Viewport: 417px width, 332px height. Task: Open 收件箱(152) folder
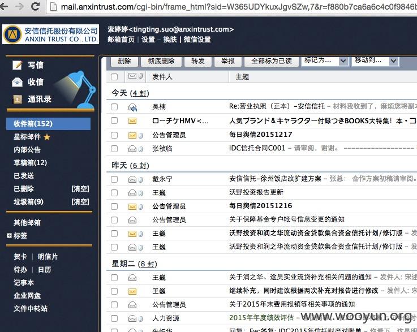click(x=49, y=124)
